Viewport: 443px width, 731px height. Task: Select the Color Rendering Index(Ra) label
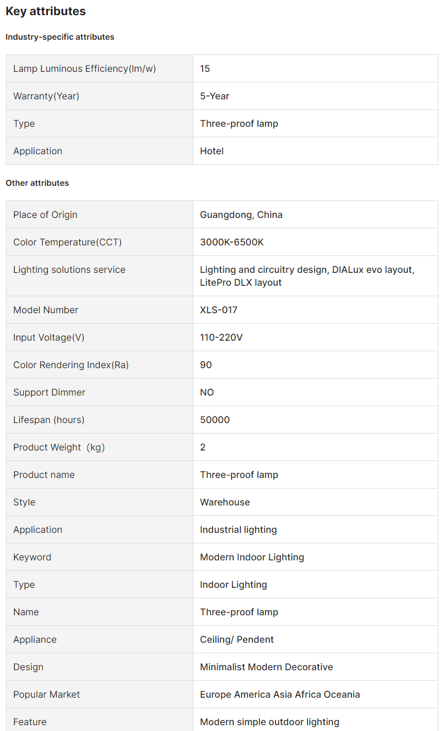pos(71,365)
